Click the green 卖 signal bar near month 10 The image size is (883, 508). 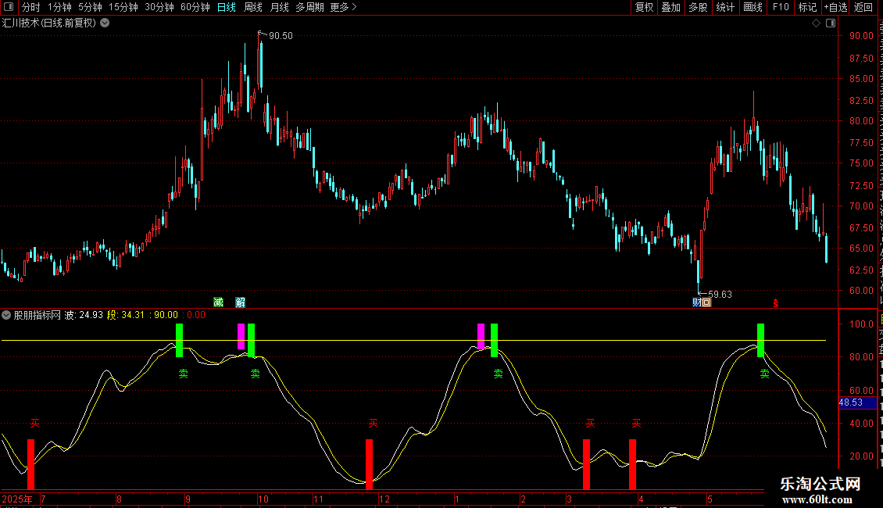click(x=251, y=340)
